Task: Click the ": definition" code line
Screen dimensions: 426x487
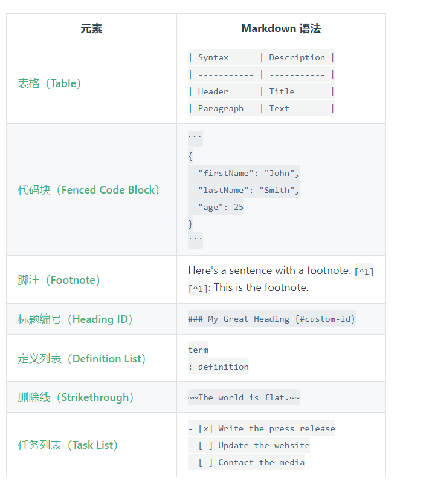Action: point(218,367)
